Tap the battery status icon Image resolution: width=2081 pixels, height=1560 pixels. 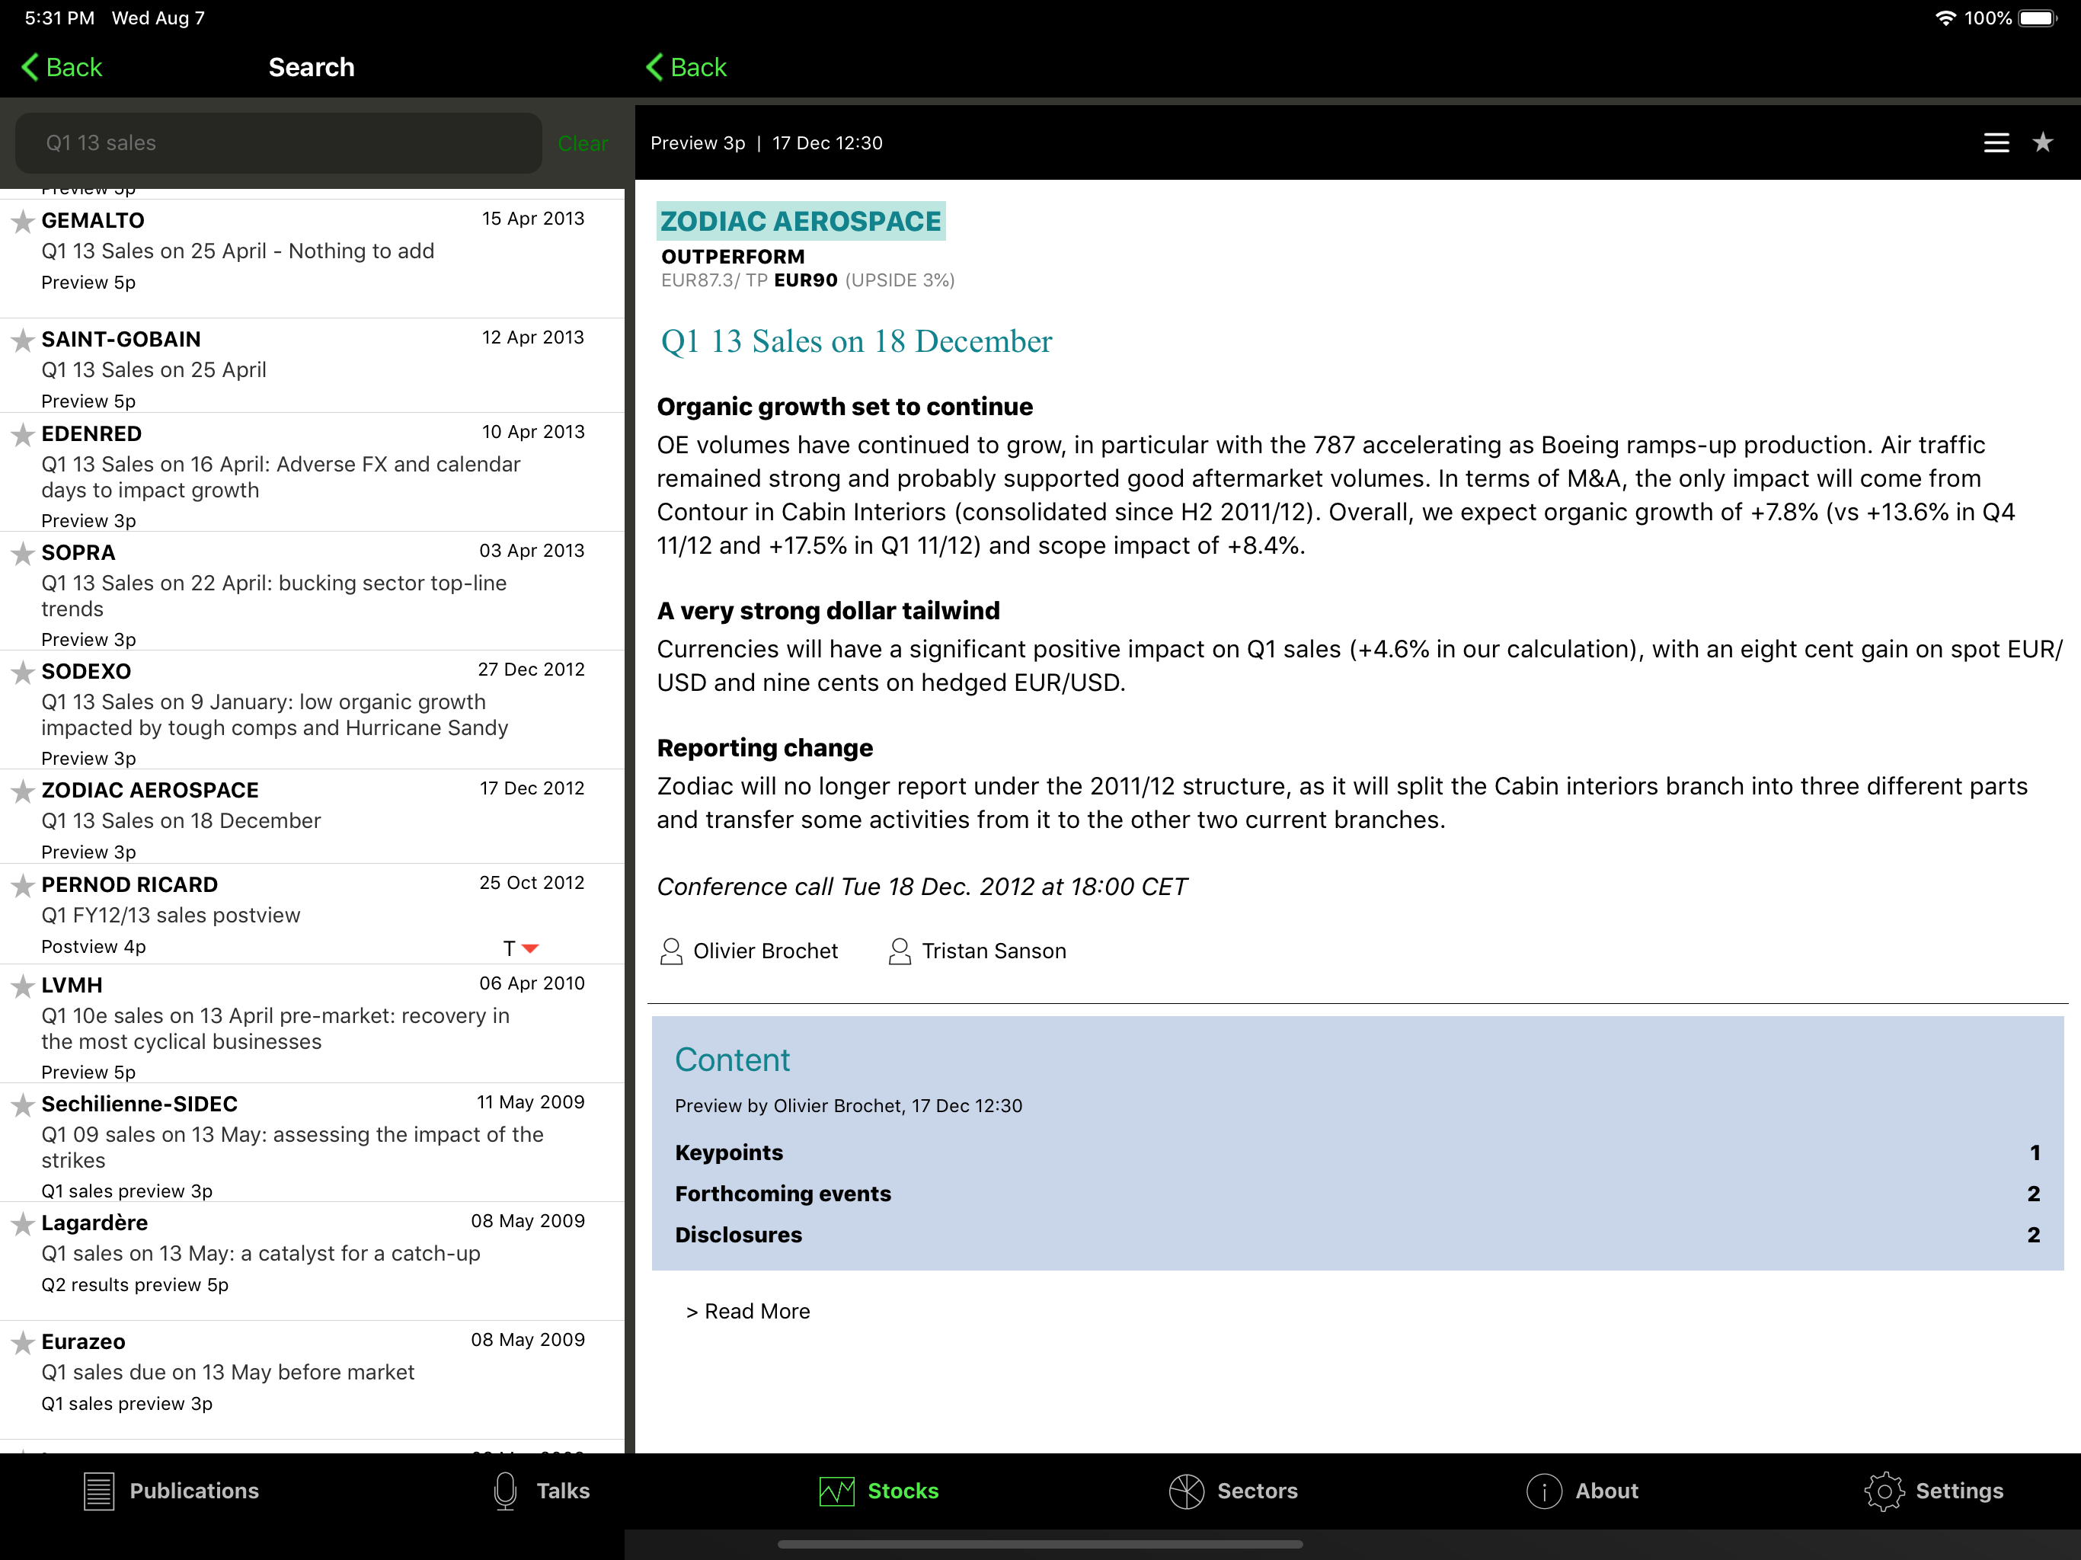(x=2038, y=18)
